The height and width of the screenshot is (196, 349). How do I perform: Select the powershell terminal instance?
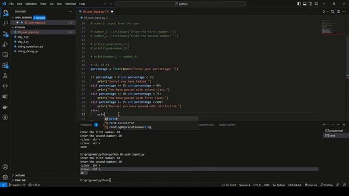[x=336, y=131]
